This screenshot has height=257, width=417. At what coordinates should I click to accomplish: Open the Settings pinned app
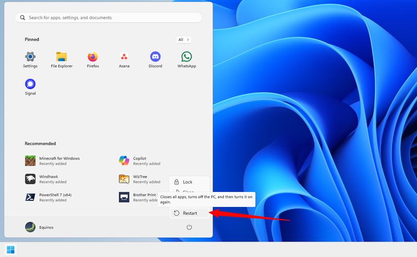pyautogui.click(x=30, y=59)
